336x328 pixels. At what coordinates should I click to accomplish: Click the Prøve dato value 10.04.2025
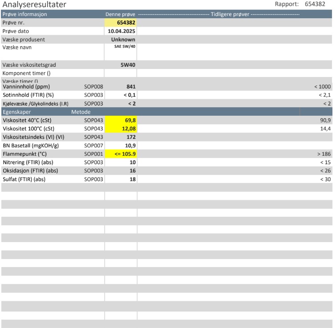pos(121,31)
